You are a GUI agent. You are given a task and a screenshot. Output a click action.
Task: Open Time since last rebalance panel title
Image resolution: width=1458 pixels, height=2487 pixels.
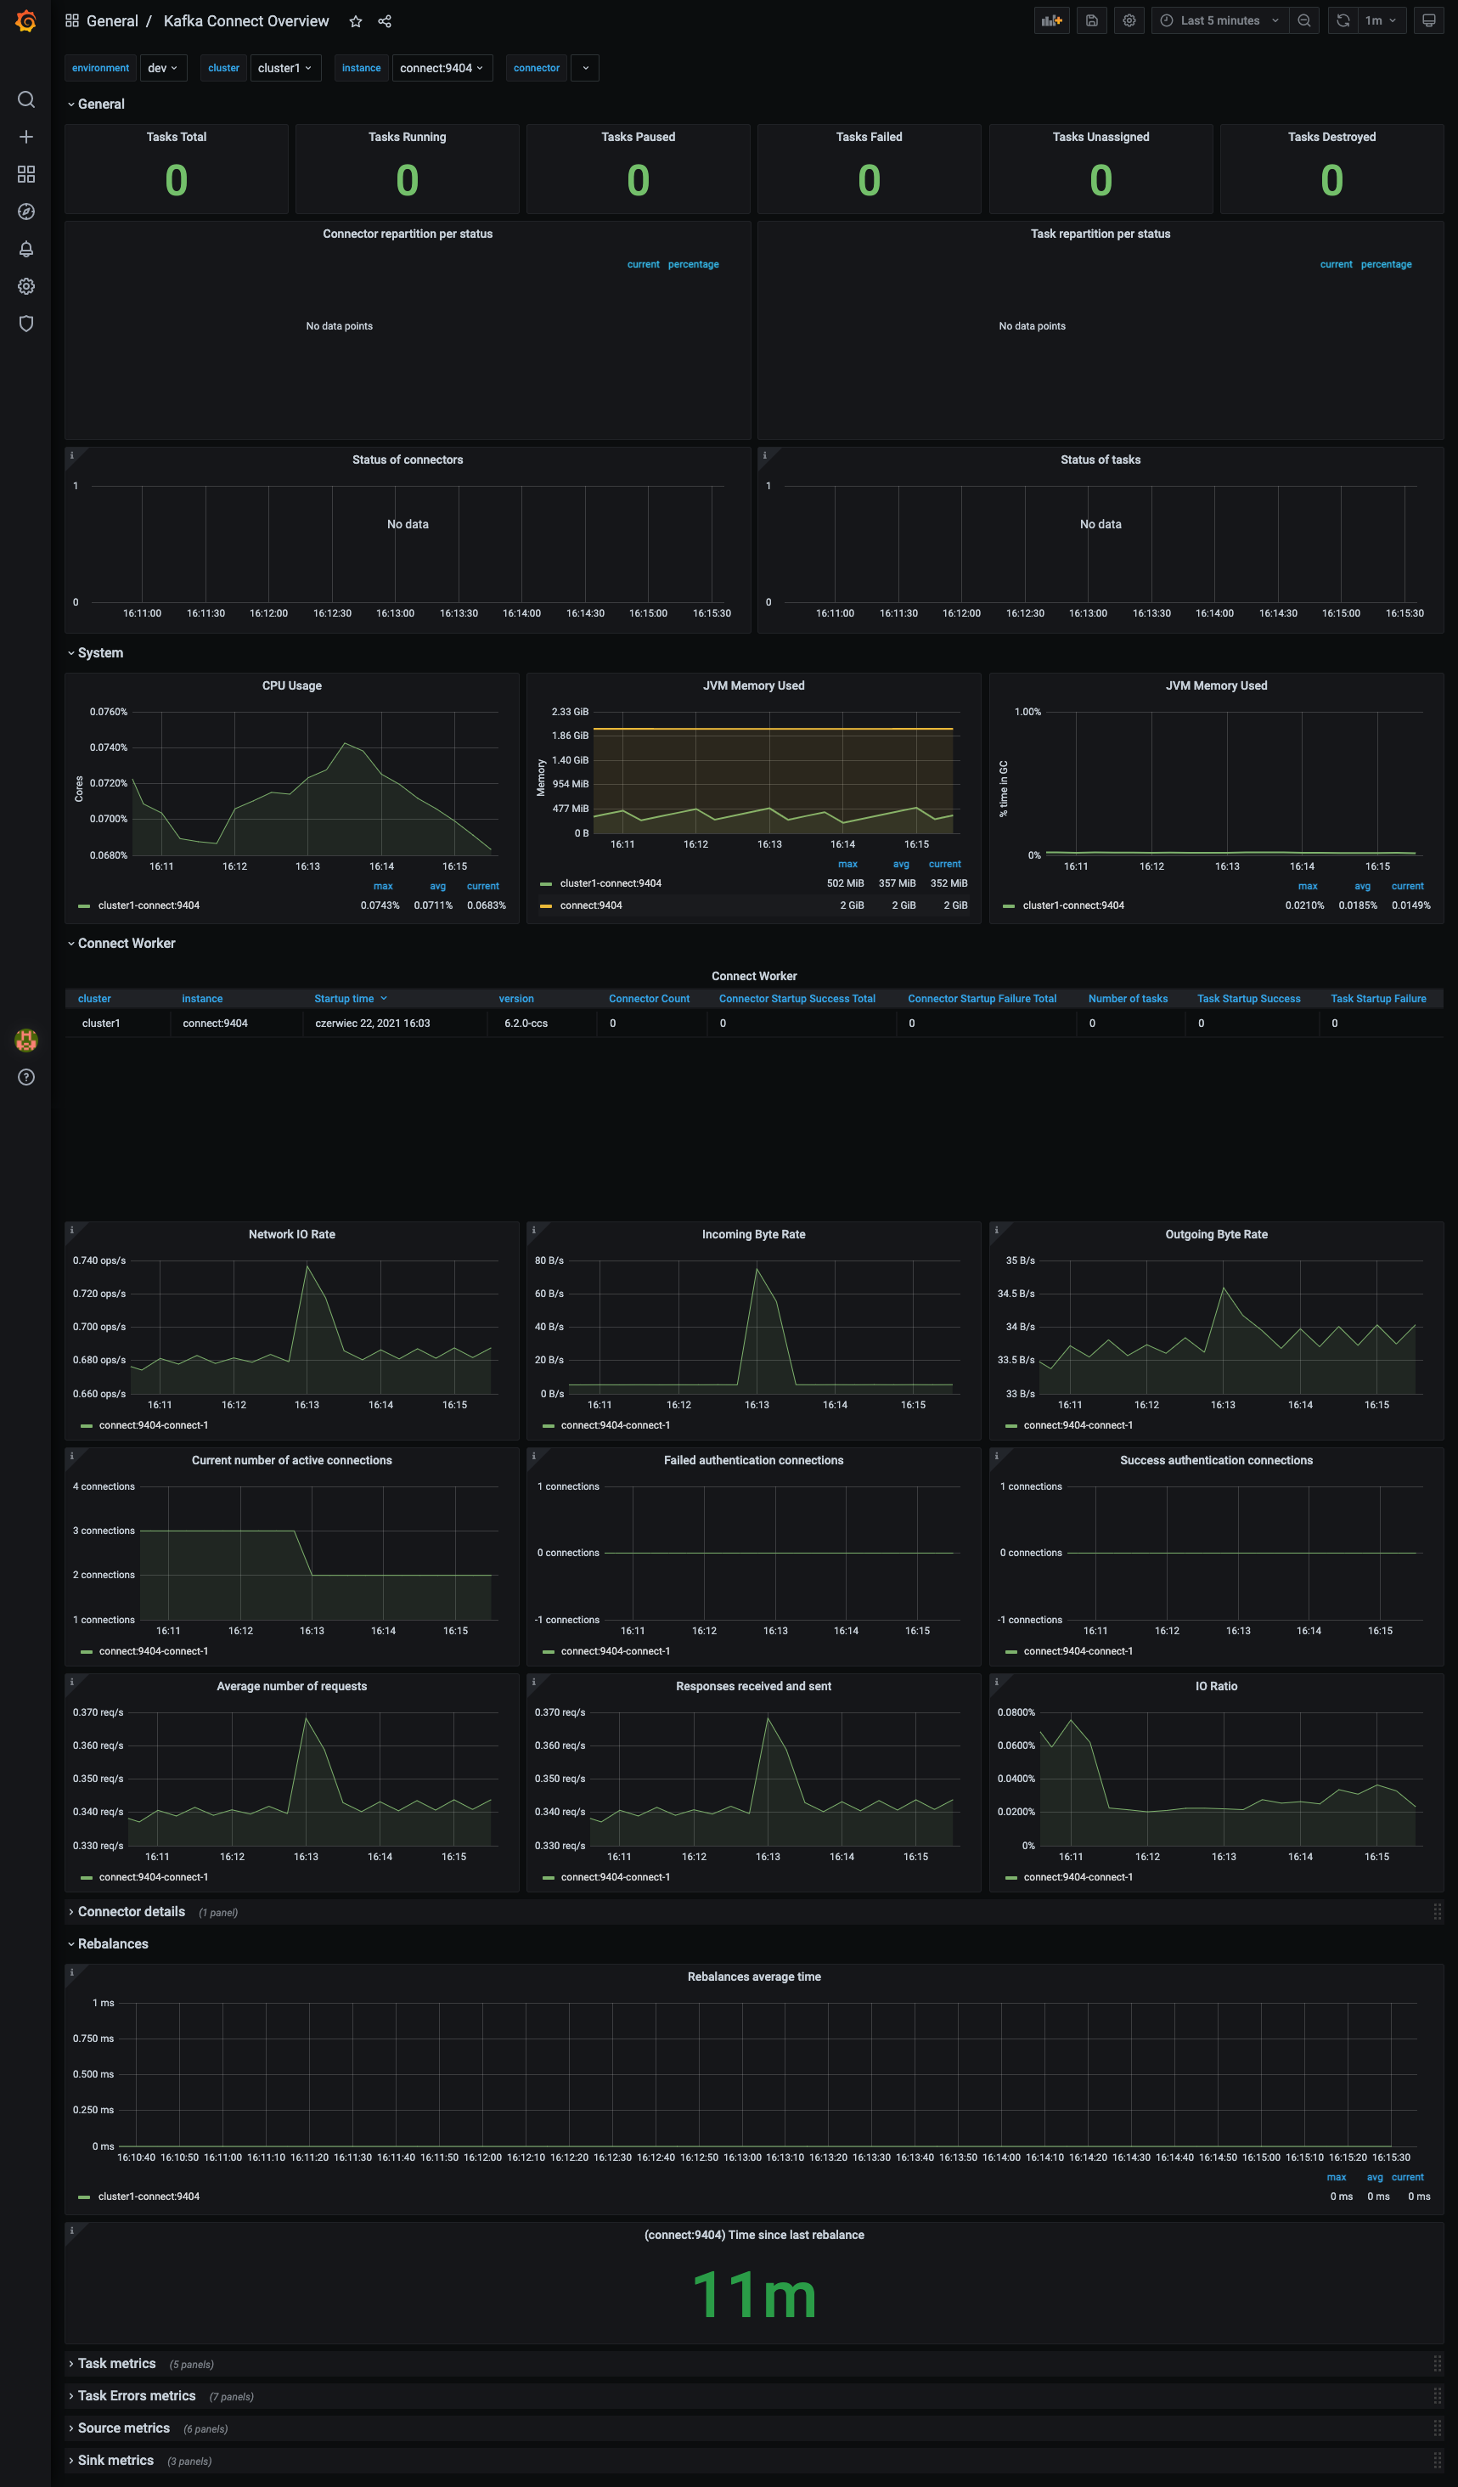[754, 2235]
